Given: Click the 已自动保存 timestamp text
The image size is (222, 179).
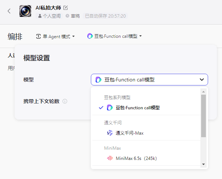Looking at the screenshot, I should pyautogui.click(x=106, y=16).
